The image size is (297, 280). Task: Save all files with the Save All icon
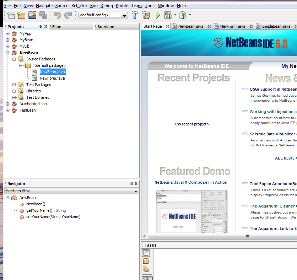(43, 15)
